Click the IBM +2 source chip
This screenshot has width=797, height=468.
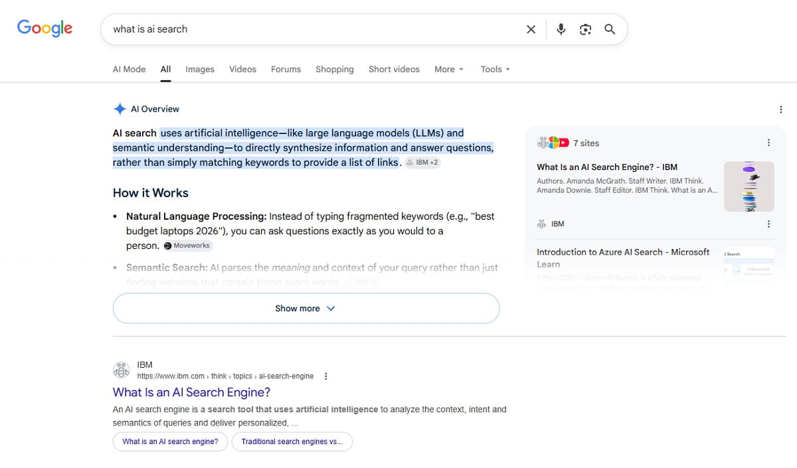tap(422, 163)
